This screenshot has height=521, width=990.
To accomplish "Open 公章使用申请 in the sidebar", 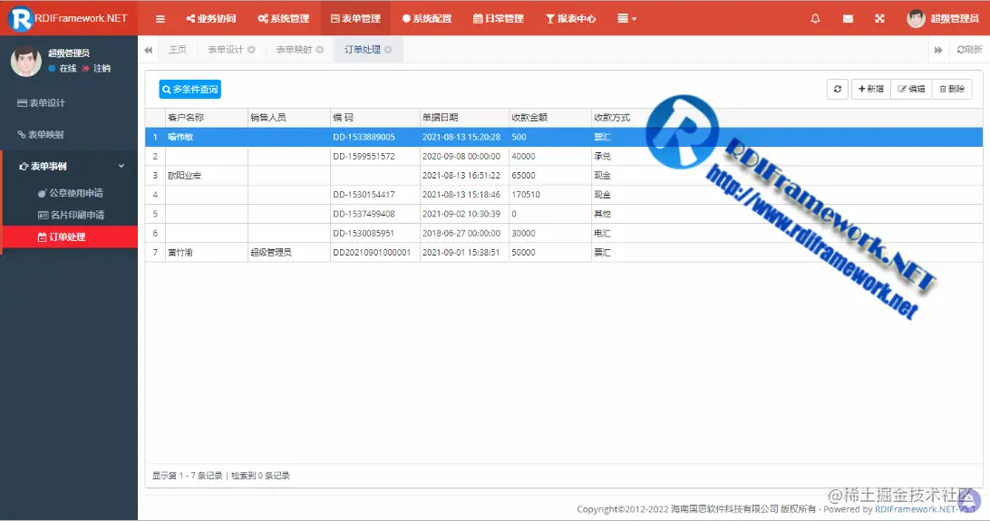I will tap(70, 193).
